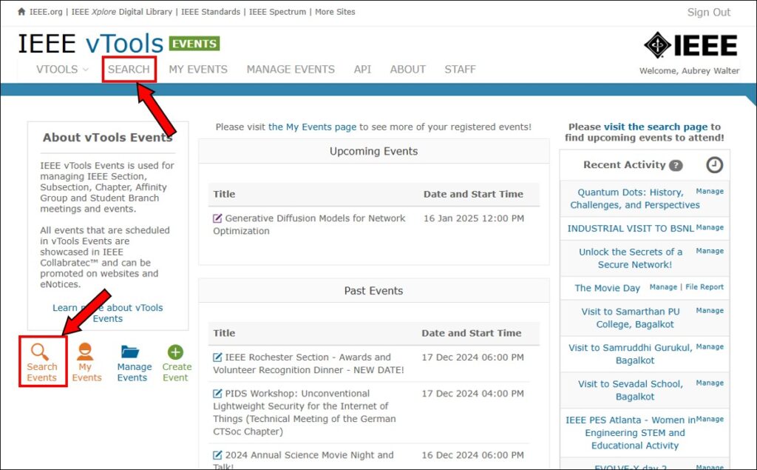
Task: Click Manage for Unlock the Secrets event
Action: (710, 251)
